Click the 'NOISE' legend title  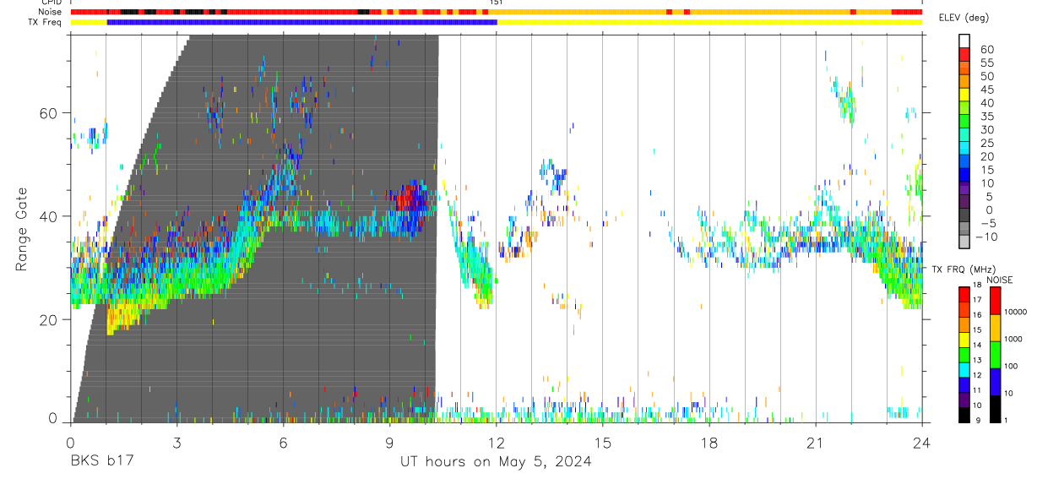tap(1001, 280)
